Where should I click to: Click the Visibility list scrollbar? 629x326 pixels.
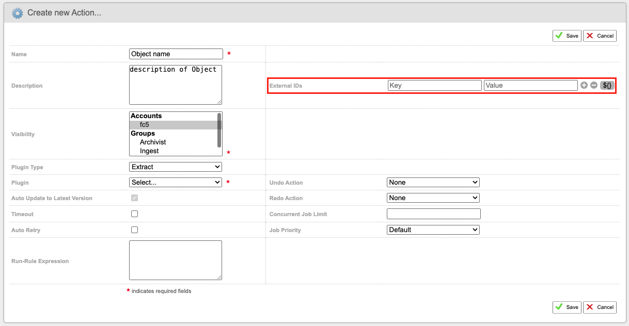tap(219, 130)
